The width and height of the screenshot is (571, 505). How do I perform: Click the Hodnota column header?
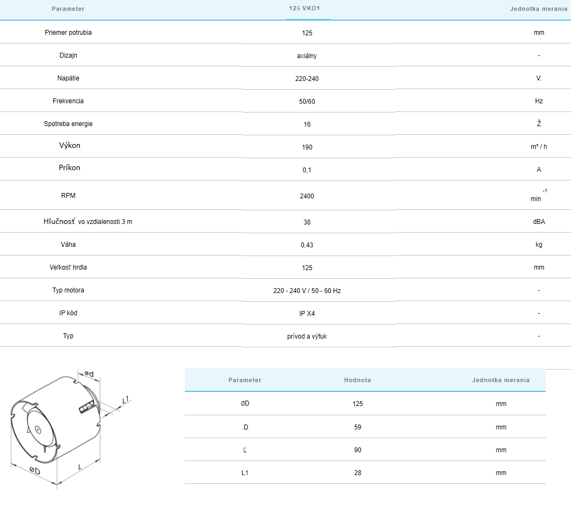pos(357,380)
